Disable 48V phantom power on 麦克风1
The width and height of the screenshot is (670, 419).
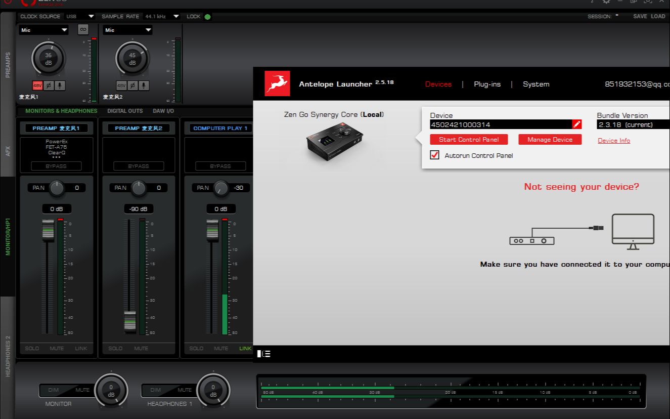point(37,86)
